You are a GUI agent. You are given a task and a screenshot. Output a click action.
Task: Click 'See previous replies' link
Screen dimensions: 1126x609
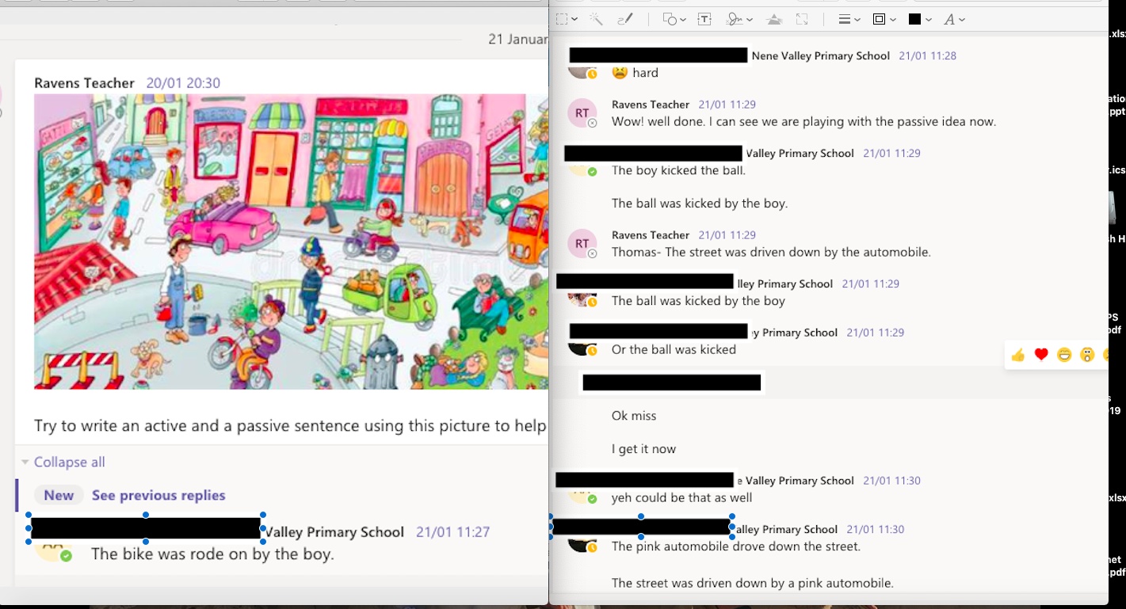point(158,495)
